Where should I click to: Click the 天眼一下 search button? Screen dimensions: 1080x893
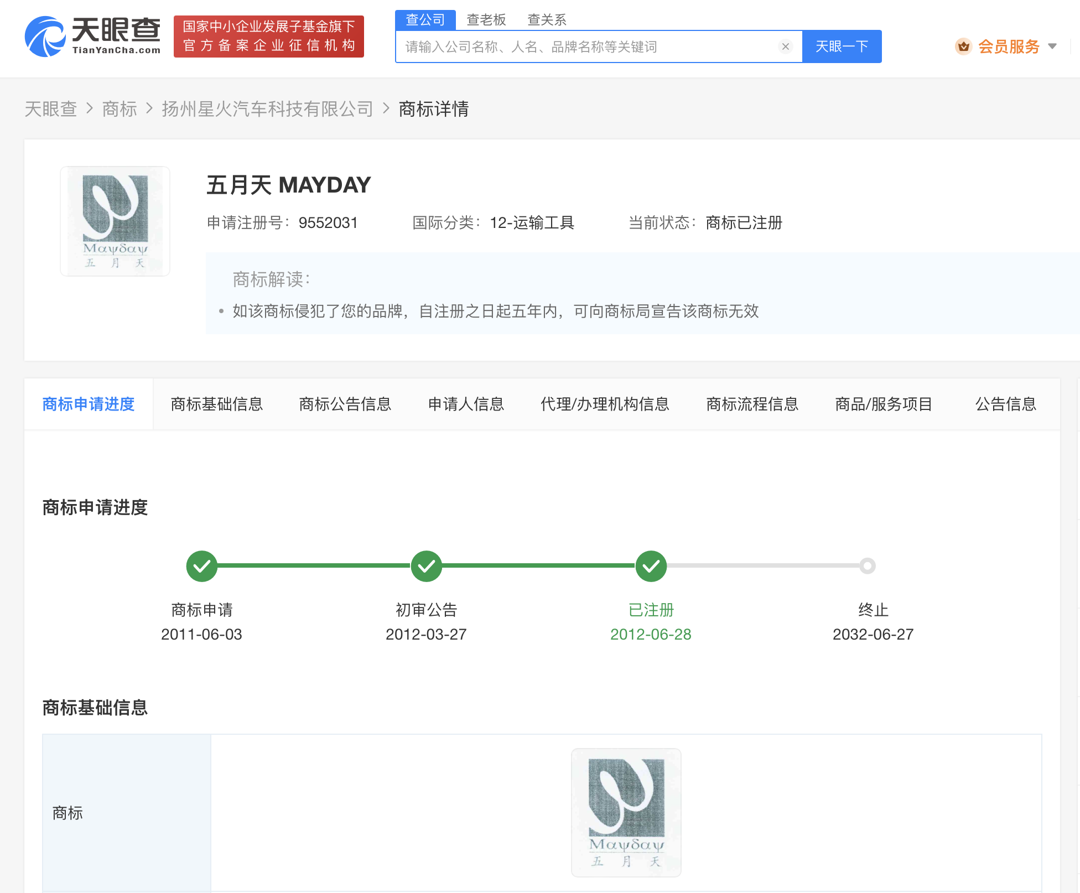click(842, 46)
